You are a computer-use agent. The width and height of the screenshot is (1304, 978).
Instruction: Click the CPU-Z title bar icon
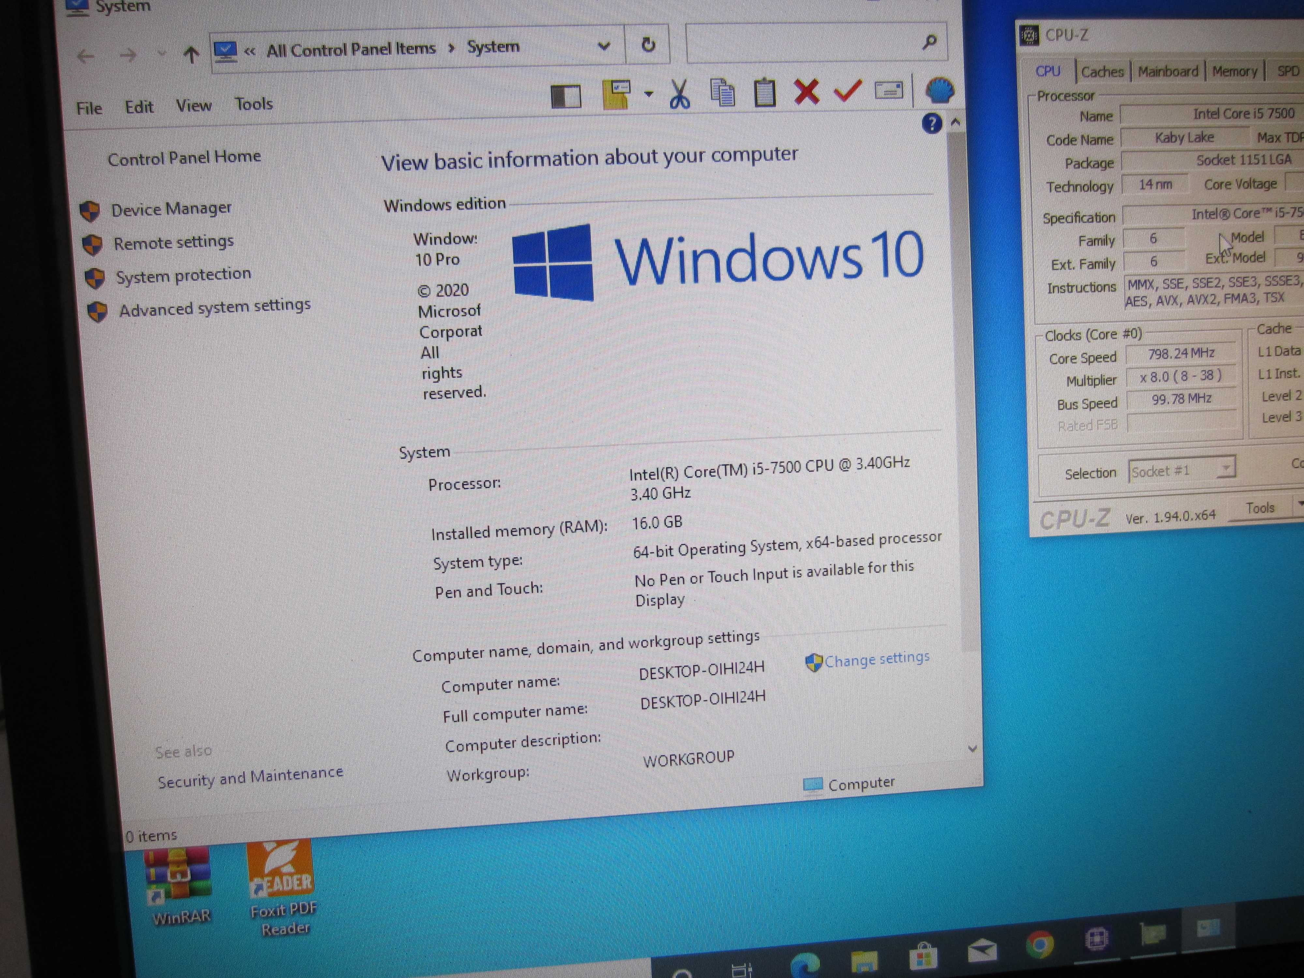(x=1029, y=36)
